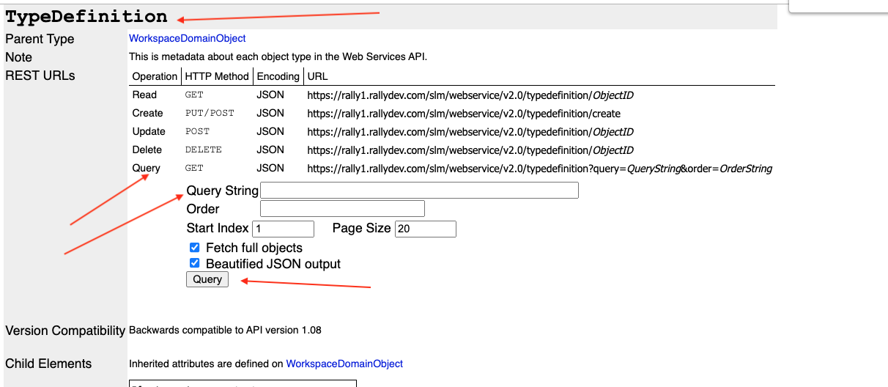Follow the WorkspaceDomainObject link under Child Elements
The image size is (888, 387).
[x=344, y=364]
